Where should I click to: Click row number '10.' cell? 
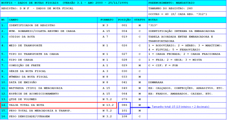tap(4, 83)
